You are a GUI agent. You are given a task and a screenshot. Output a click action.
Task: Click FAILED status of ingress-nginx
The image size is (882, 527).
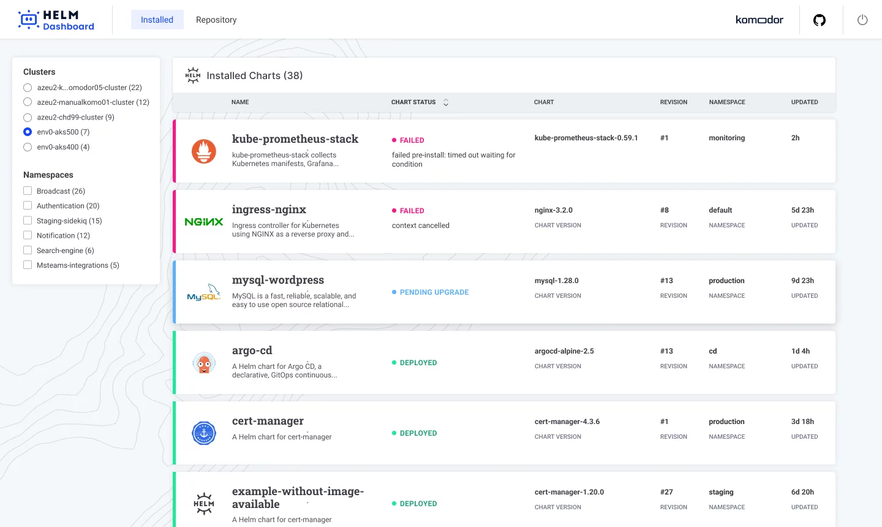[x=408, y=211]
